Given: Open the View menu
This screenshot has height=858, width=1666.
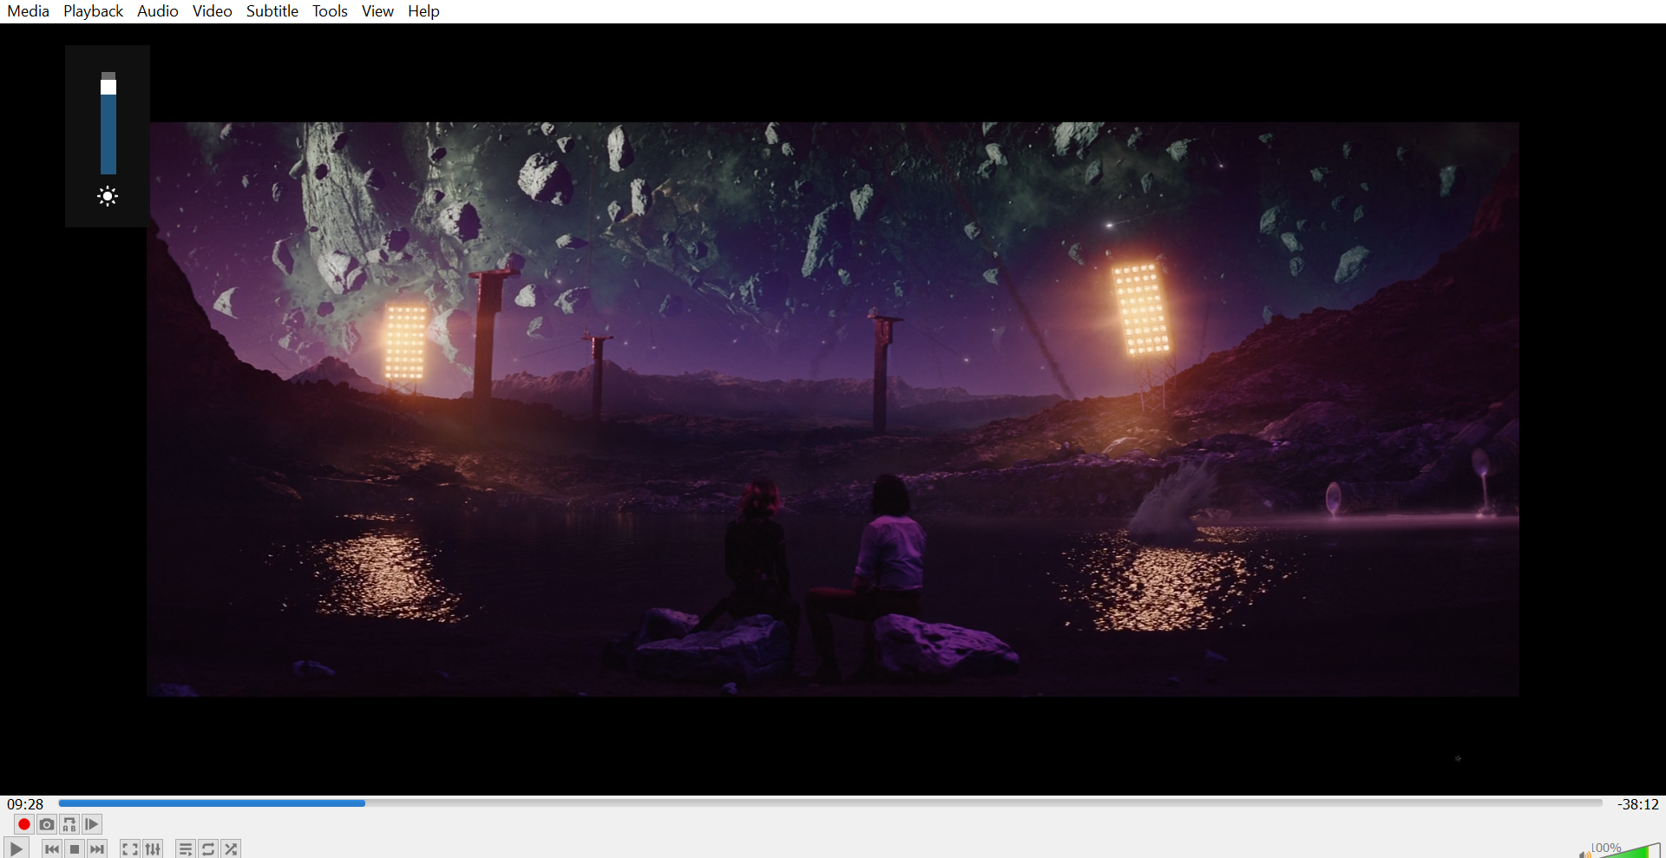Looking at the screenshot, I should [377, 11].
